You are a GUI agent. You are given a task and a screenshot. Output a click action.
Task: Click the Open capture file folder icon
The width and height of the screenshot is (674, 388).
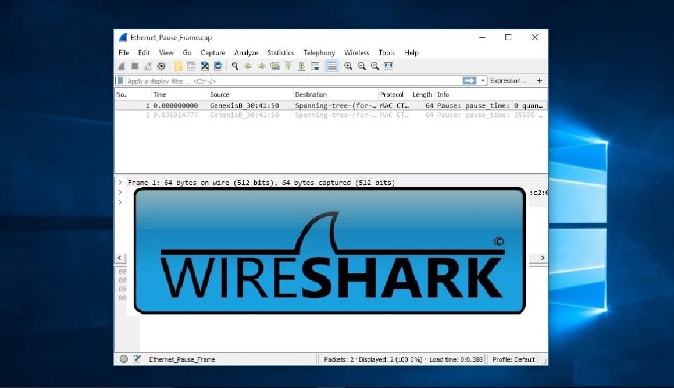click(178, 66)
